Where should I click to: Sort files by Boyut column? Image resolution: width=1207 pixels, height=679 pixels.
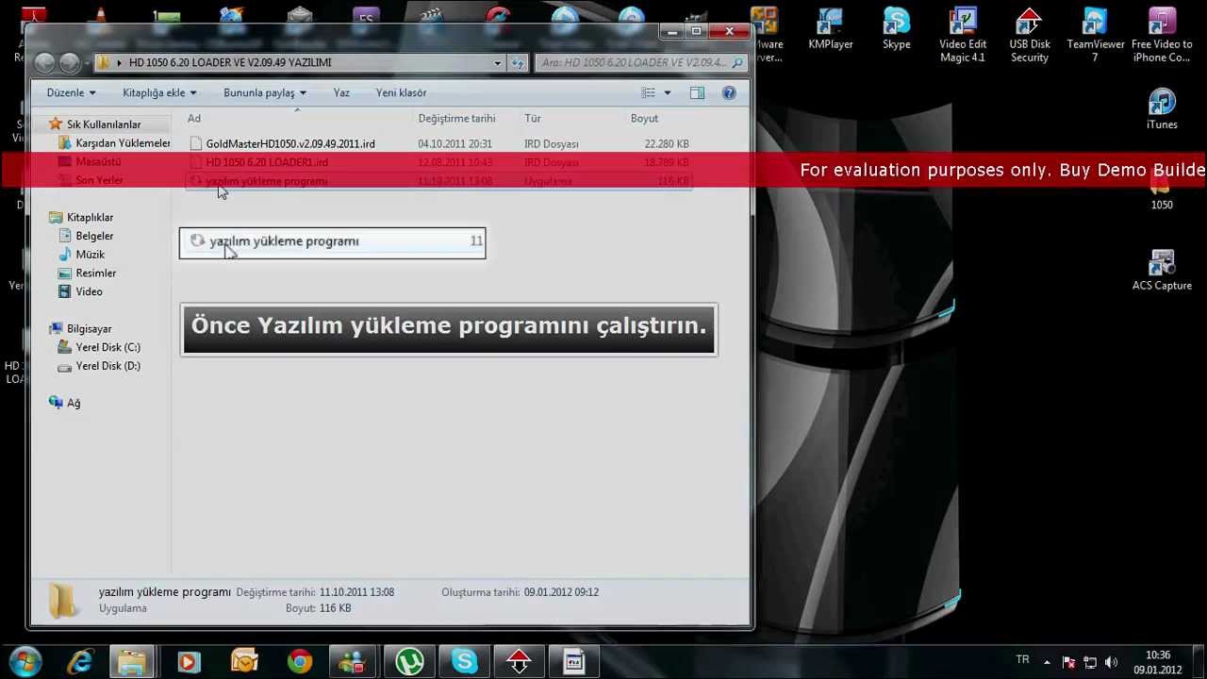(644, 118)
